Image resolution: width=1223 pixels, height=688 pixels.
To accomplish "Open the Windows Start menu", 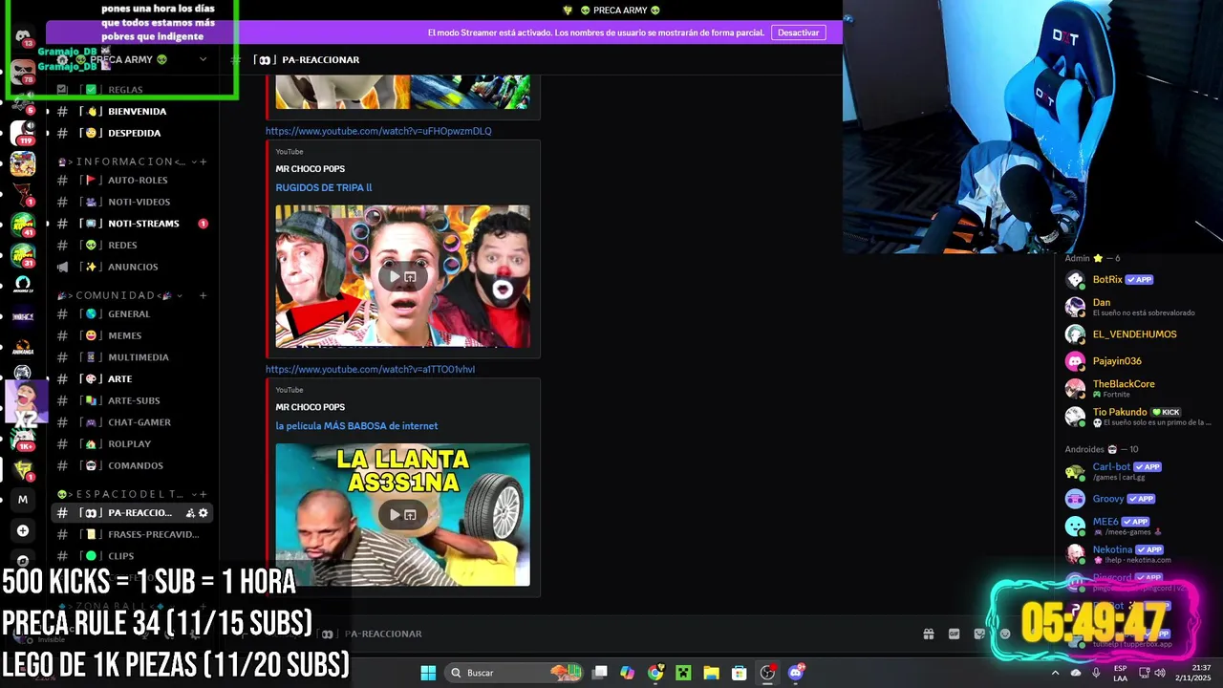I will (x=428, y=673).
